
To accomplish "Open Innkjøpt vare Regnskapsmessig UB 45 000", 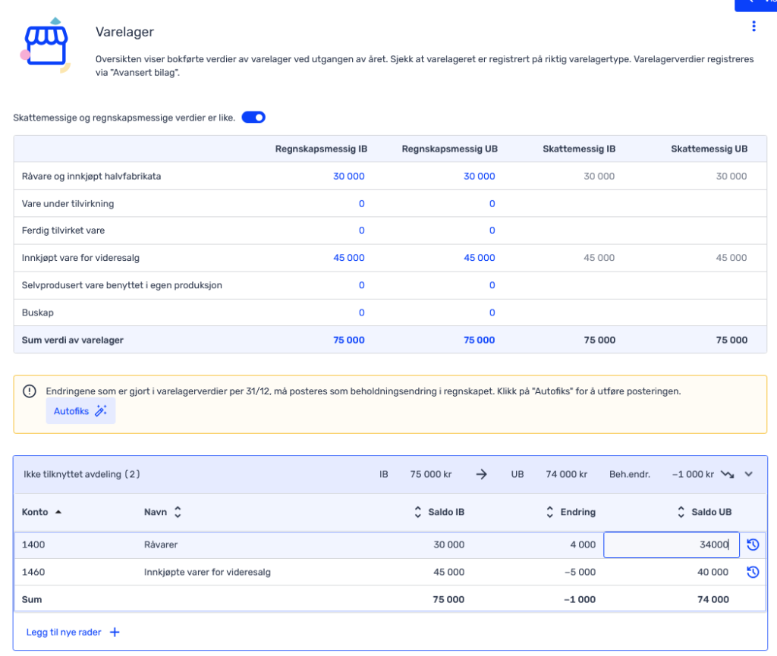I will tap(480, 257).
